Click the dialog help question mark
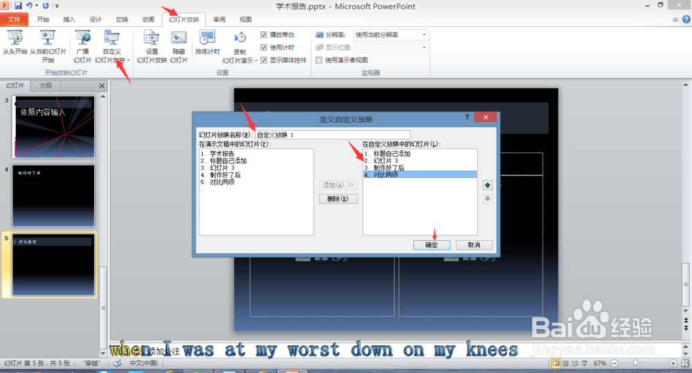 (x=467, y=117)
